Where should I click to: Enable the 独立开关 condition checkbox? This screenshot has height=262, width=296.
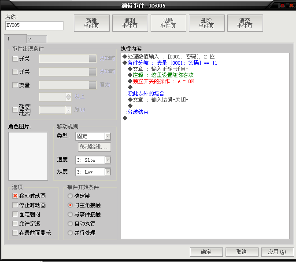click(15, 109)
